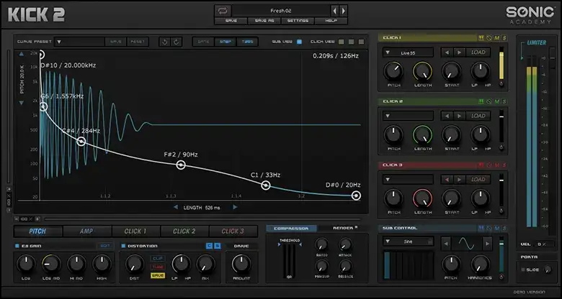The image size is (562, 299).
Task: Click the Distortion C button
Action: tap(210, 246)
